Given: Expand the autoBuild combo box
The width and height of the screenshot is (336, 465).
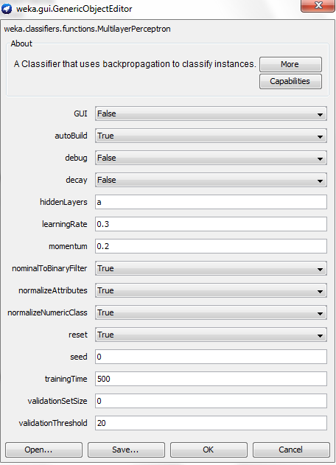Looking at the screenshot, I should pos(211,136).
